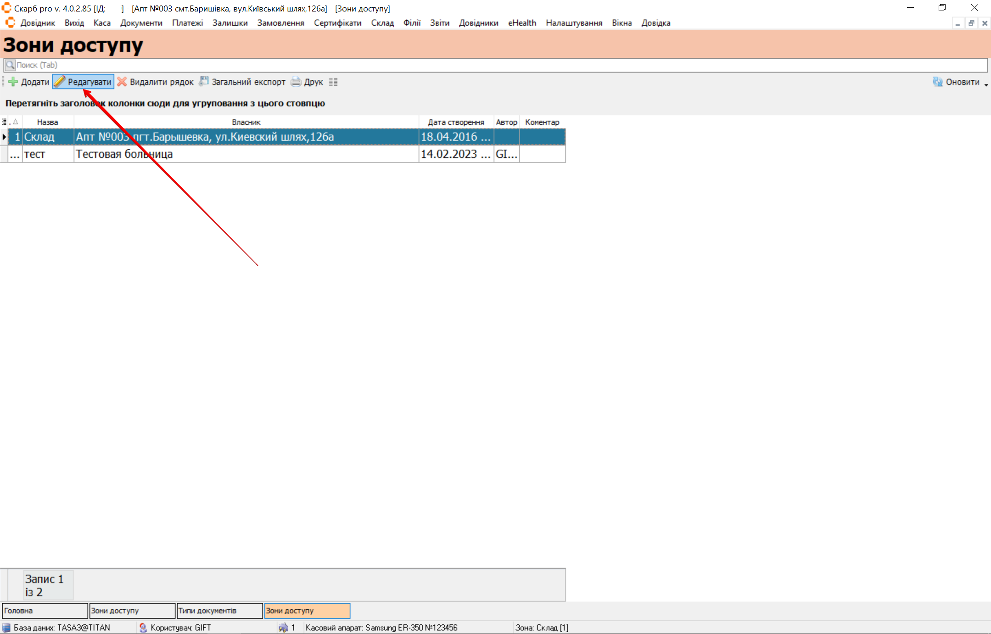Click the green plus Додати icon
Screen dimensions: 991x634
[x=13, y=82]
